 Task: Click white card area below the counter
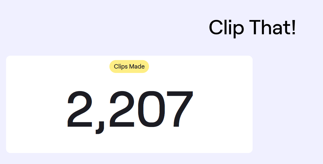[129, 144]
